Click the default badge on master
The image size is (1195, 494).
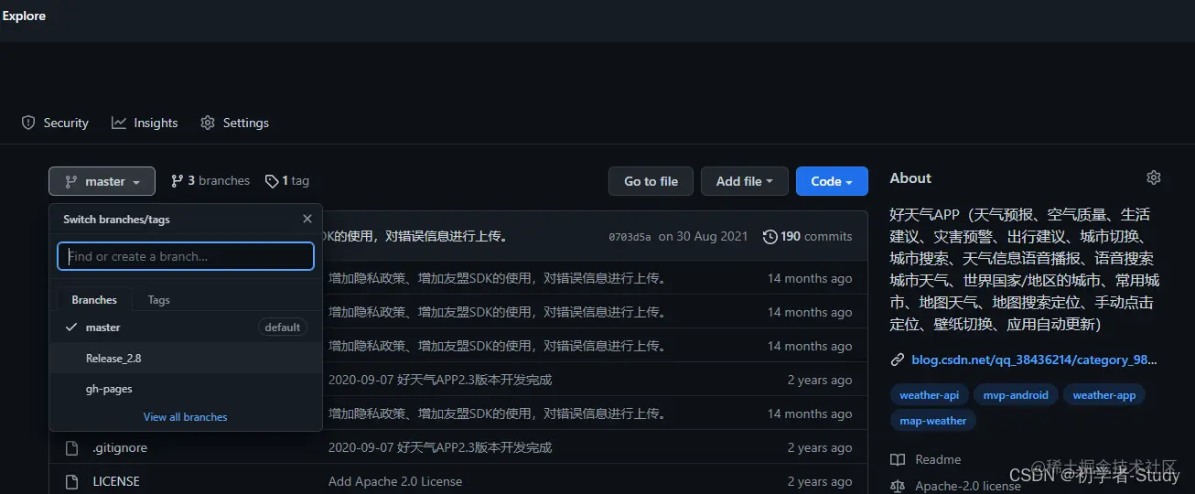click(x=282, y=328)
